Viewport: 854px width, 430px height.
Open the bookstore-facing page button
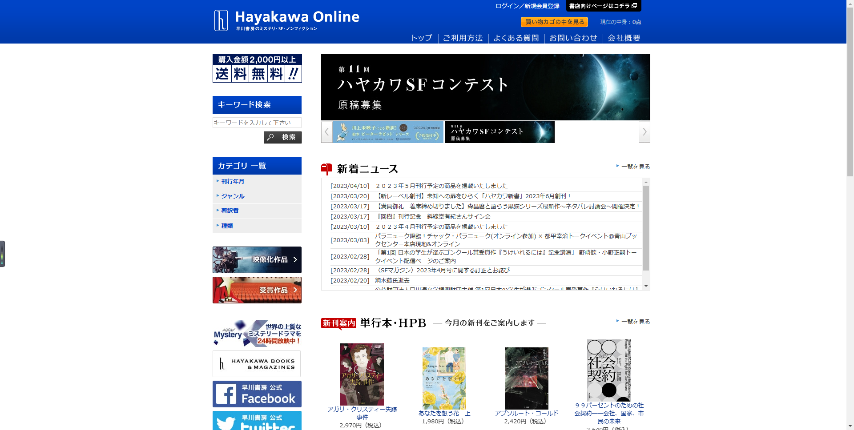(604, 6)
